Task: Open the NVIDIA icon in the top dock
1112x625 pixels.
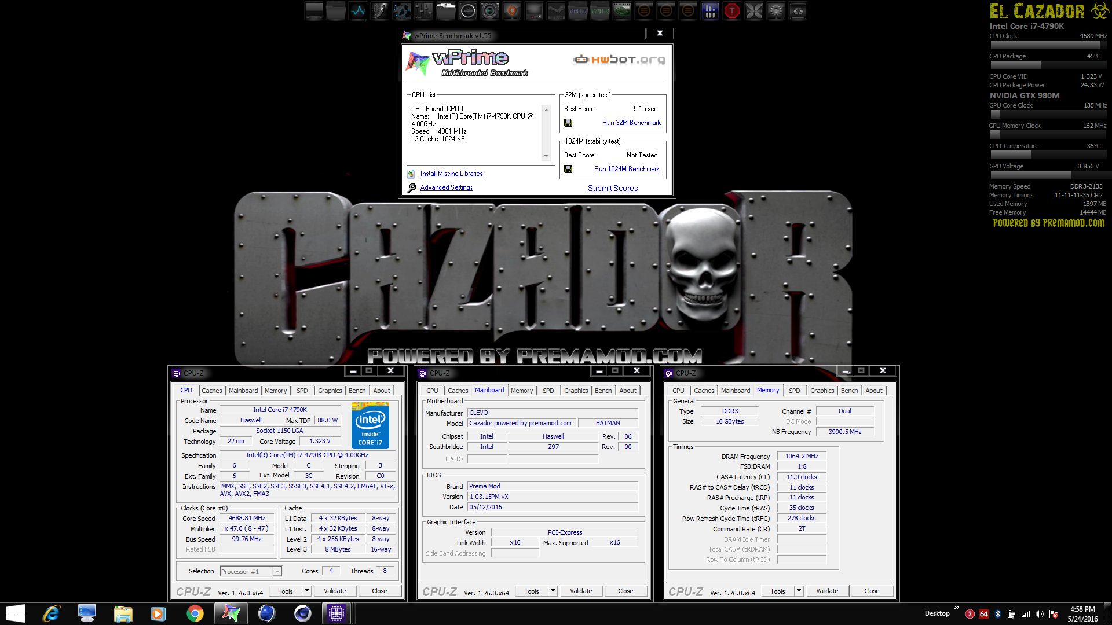Action: 622,11
